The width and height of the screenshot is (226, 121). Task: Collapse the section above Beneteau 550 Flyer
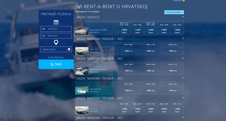pyautogui.click(x=183, y=58)
